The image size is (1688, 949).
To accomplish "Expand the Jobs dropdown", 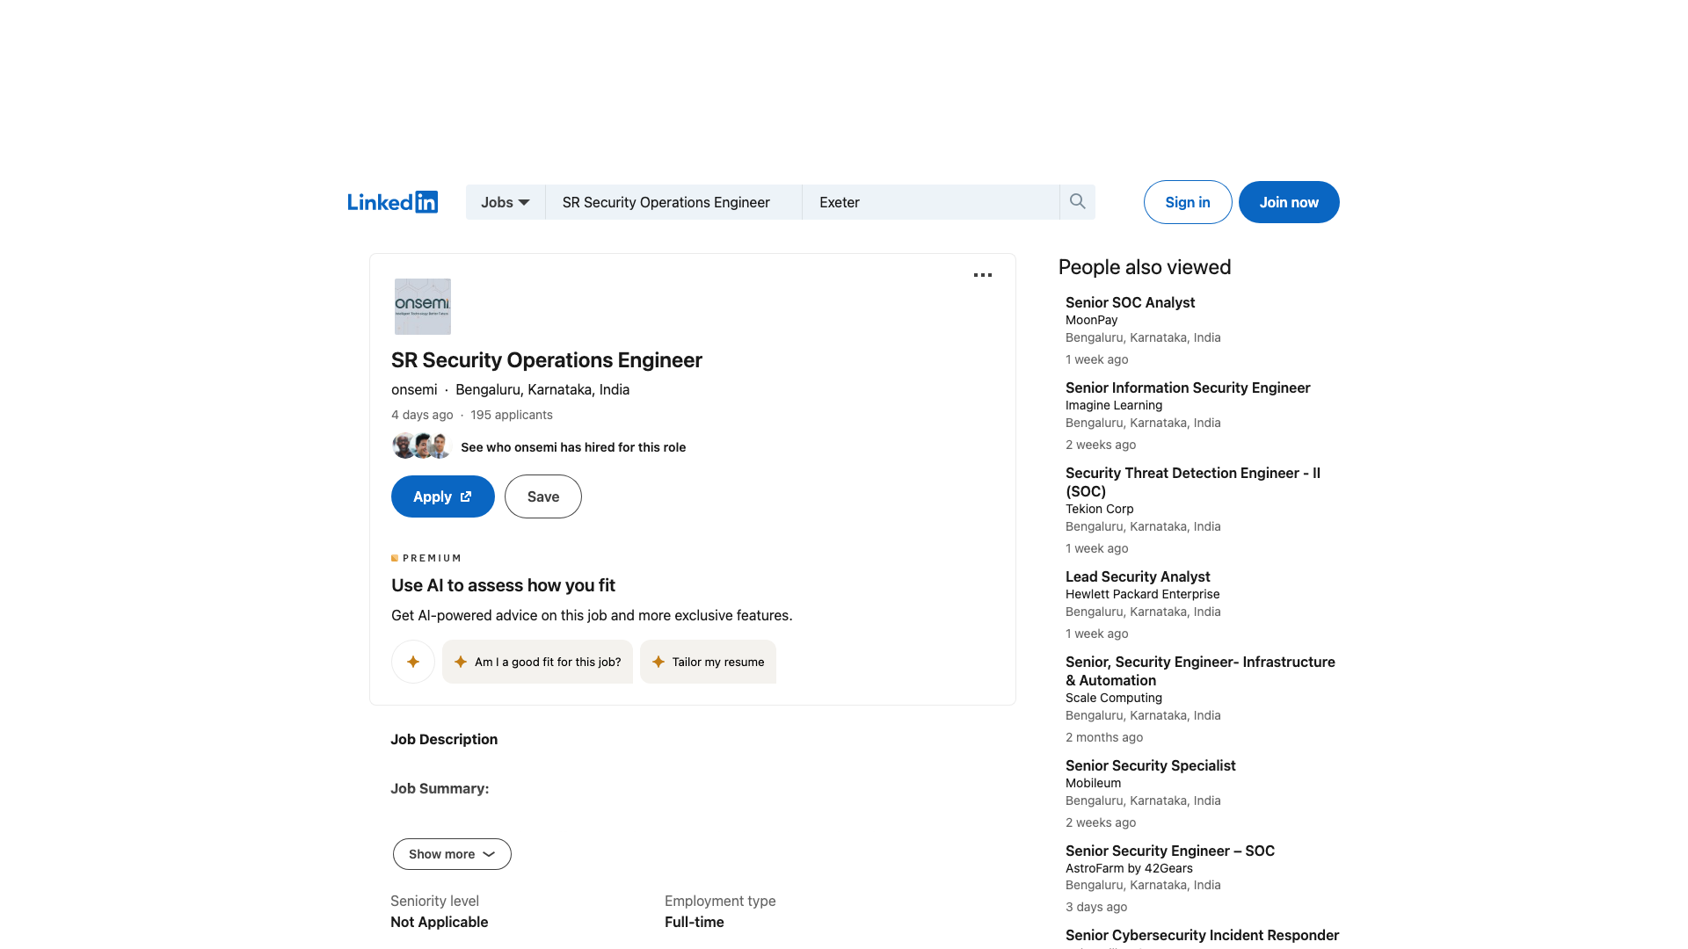I will (506, 202).
